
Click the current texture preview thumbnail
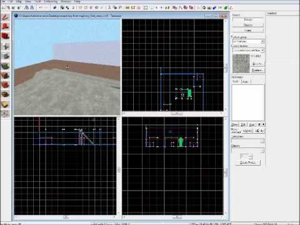coord(241,64)
